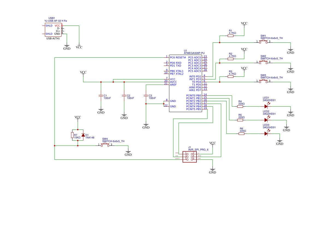
Task: Click the 3AG2HD01 label under LED1
Action: coord(269,100)
